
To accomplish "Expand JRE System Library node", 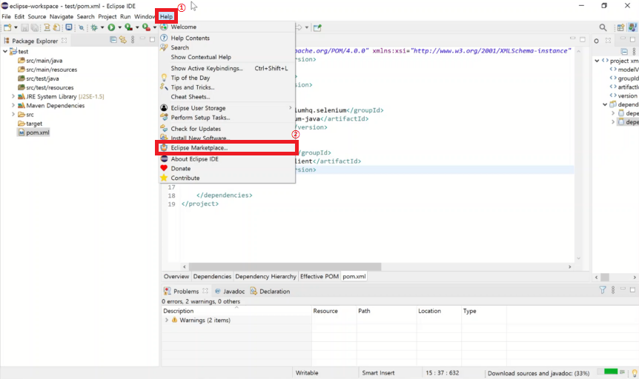I will [x=13, y=96].
